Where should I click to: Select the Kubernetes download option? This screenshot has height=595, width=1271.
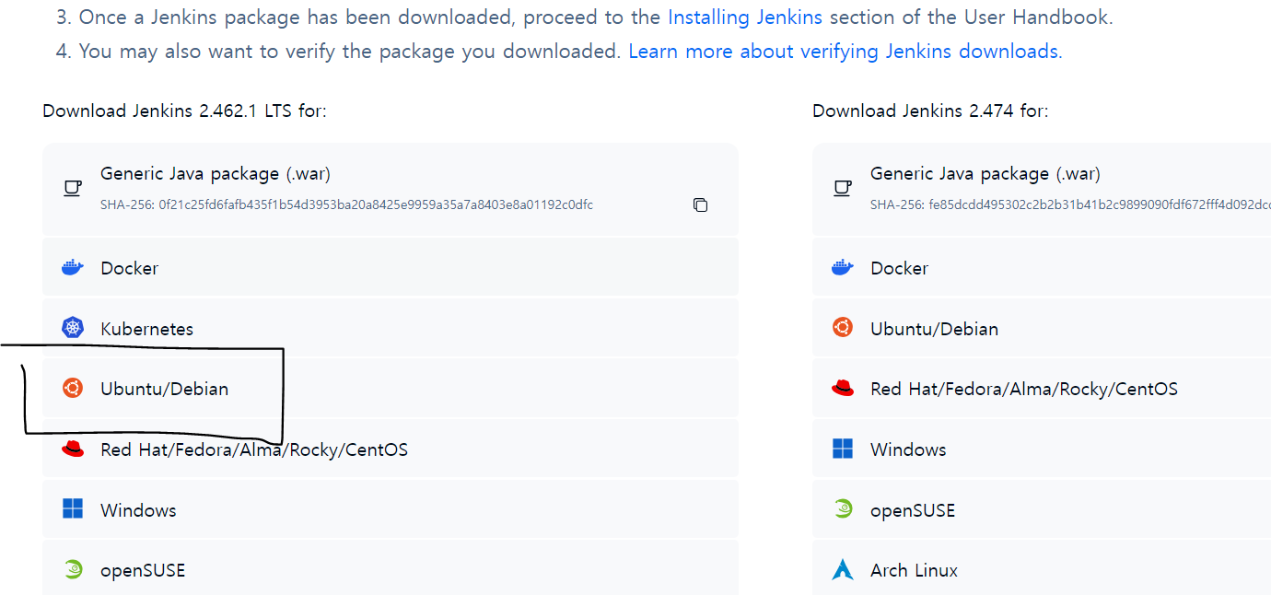[x=391, y=328]
